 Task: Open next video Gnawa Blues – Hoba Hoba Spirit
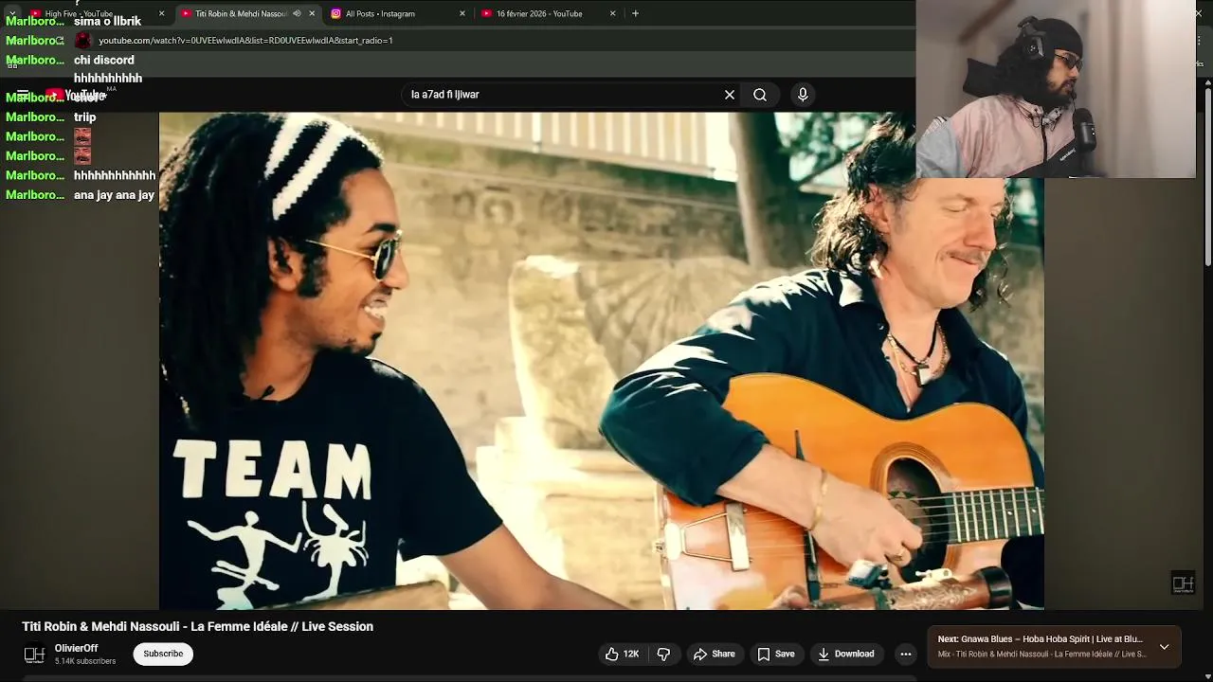click(1040, 639)
